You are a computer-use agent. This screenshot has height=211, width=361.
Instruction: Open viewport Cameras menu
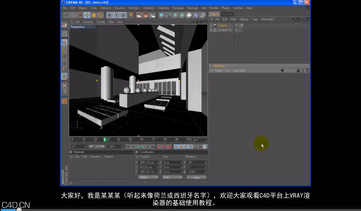pos(88,22)
